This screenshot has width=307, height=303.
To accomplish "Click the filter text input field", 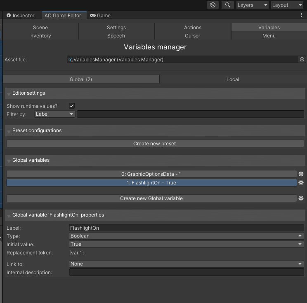I will point(190,114).
